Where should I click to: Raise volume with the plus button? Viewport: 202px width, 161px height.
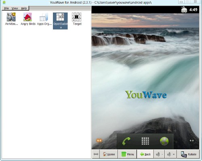point(171,154)
